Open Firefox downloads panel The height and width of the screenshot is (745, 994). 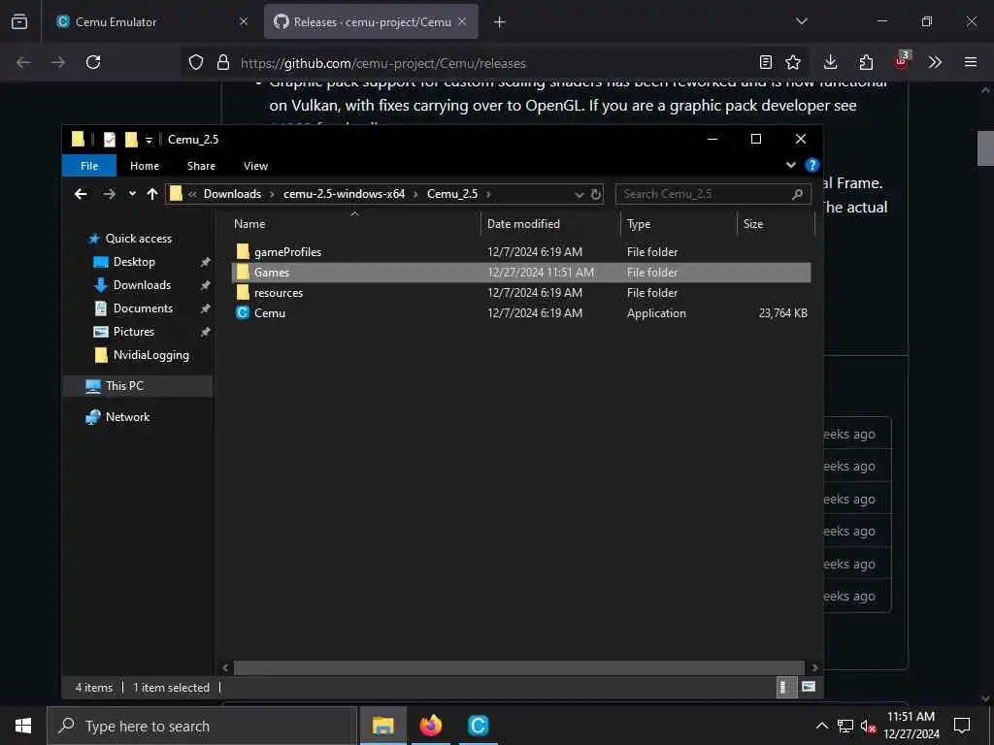pos(831,62)
